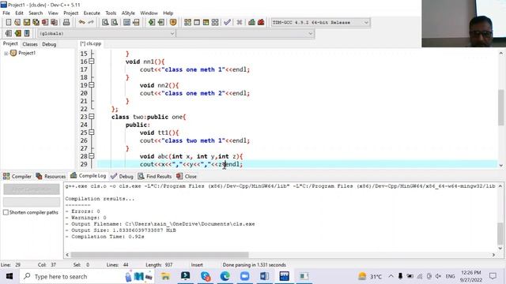The image size is (506, 284).
Task: Collapse the code fold at line 25
Action: [x=92, y=133]
